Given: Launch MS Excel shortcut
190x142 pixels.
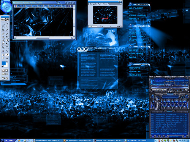Looking at the screenshot, I should [x=135, y=71].
